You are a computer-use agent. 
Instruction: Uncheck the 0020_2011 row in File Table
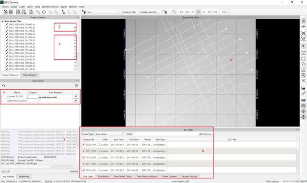click(x=84, y=145)
